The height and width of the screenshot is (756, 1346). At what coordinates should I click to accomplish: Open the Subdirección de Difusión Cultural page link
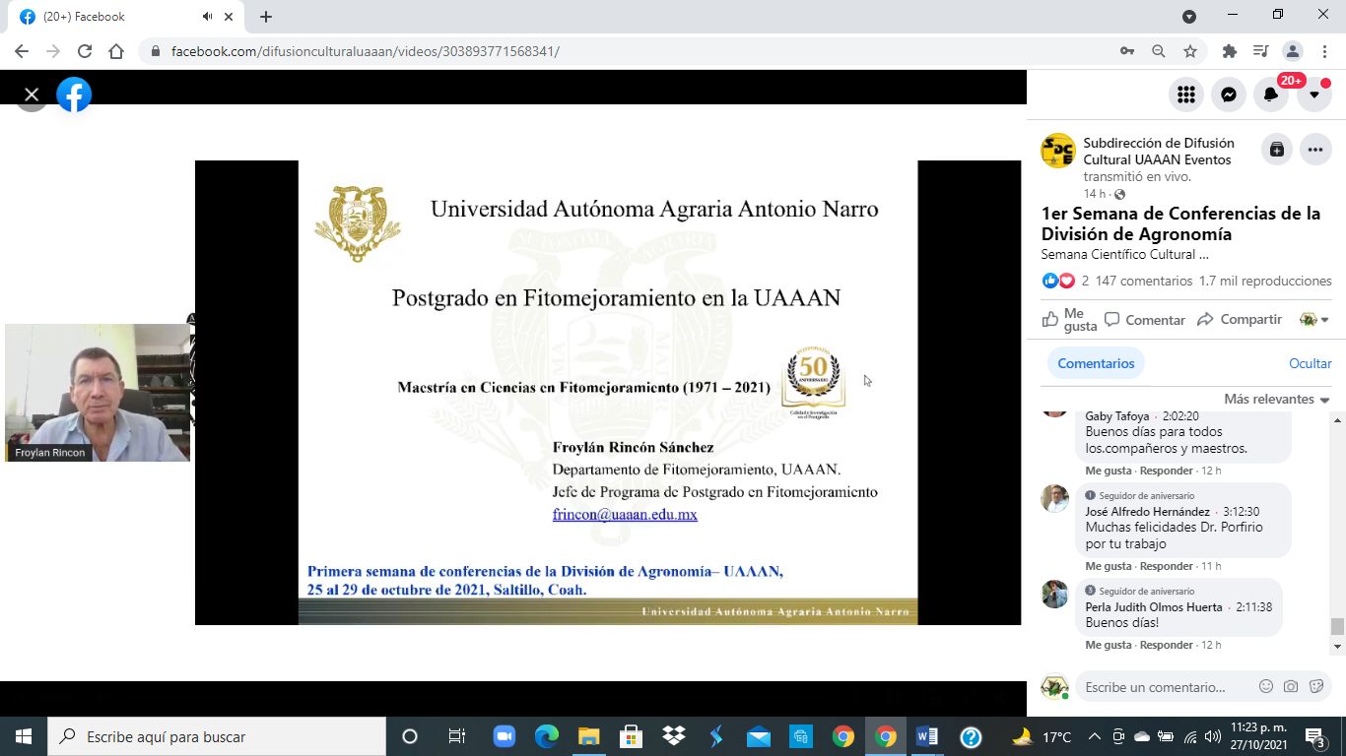(1158, 151)
